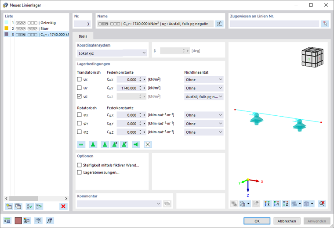Click the Nr. field showing 3

pos(83,24)
